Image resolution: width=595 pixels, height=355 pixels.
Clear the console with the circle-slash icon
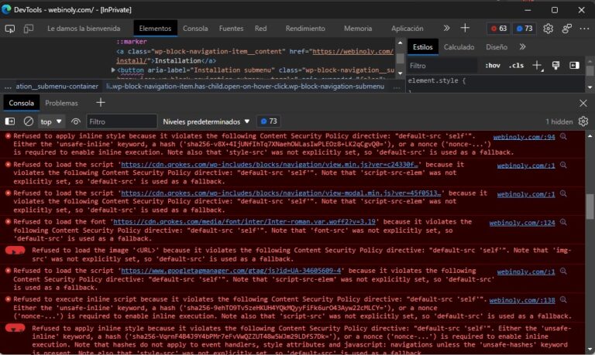click(x=29, y=121)
